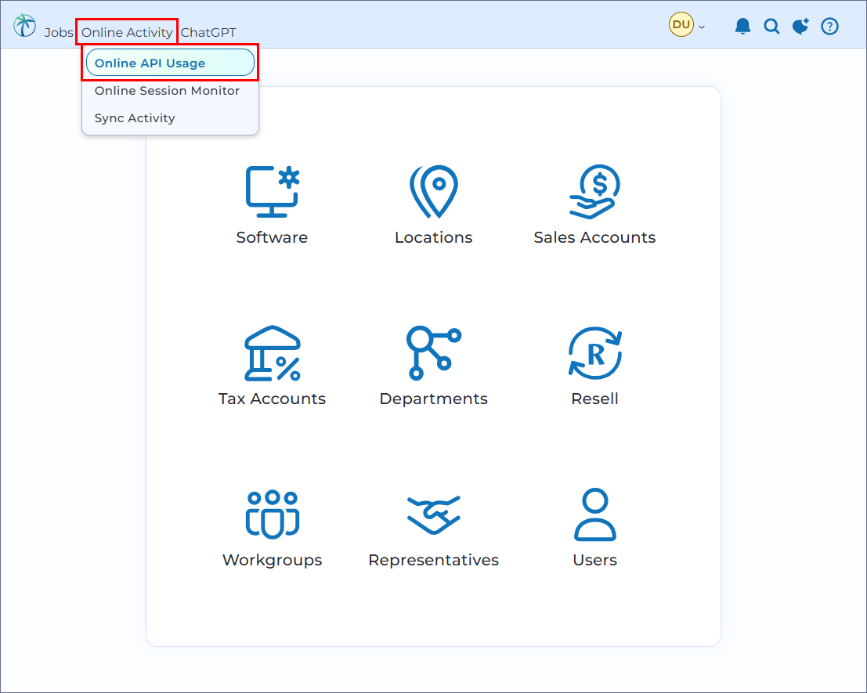Click the DU user avatar

pos(681,25)
